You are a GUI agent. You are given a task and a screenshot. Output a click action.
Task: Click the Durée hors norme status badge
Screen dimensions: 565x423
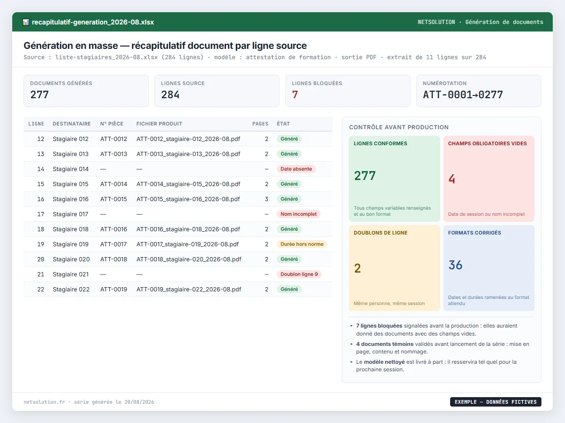302,244
